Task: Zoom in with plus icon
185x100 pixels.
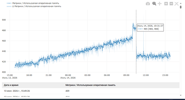Action: click(166, 4)
